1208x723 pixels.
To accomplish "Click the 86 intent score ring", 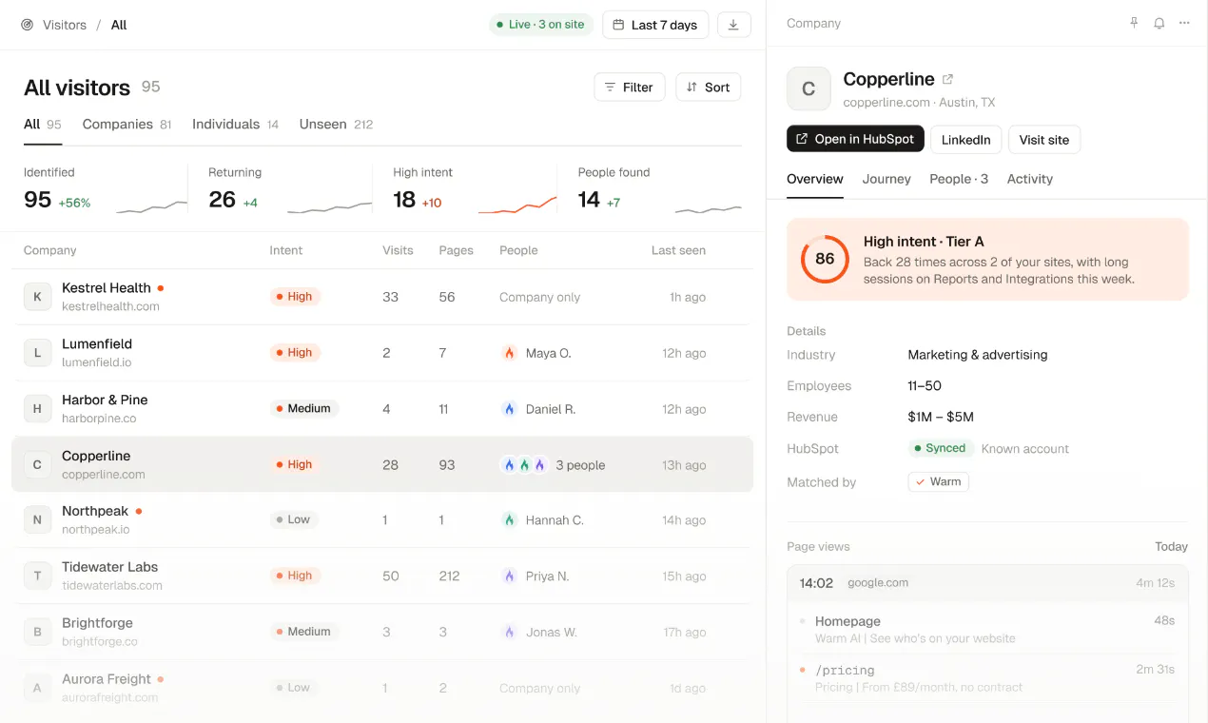I will pos(825,259).
